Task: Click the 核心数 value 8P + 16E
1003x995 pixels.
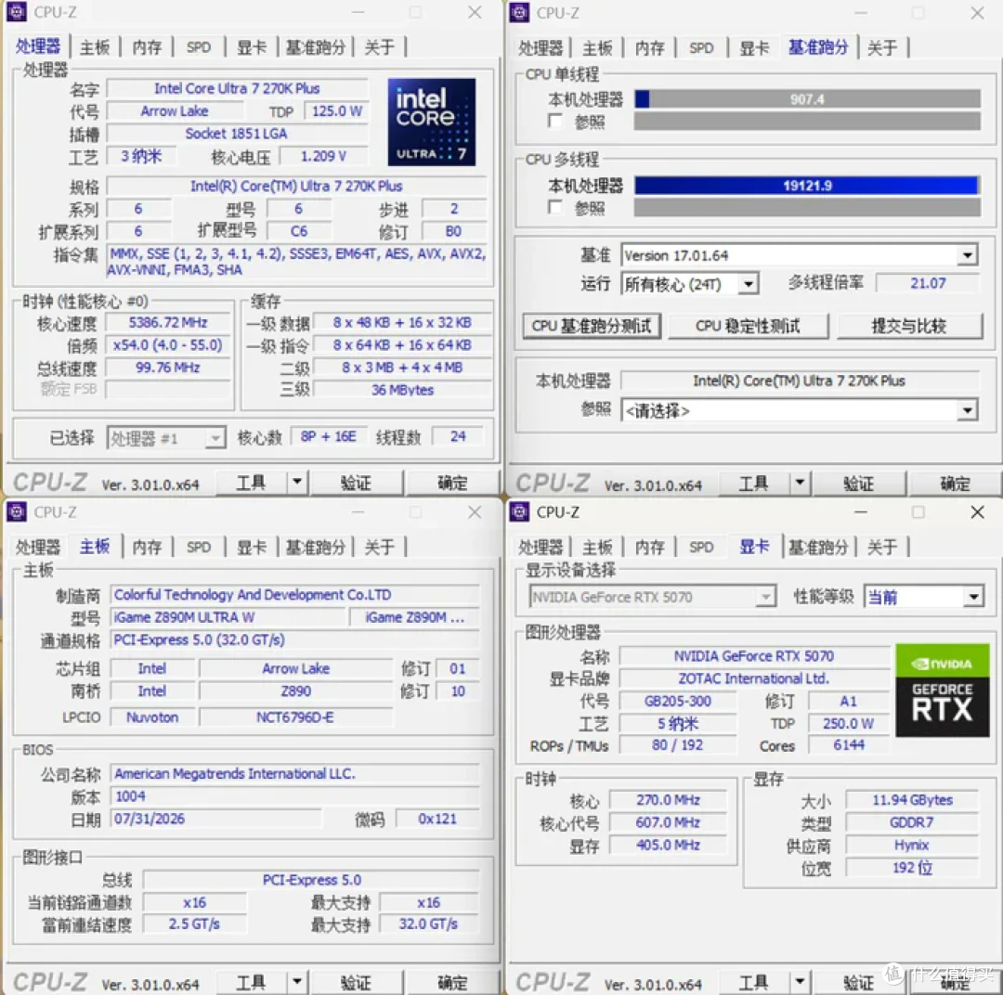Action: click(328, 436)
